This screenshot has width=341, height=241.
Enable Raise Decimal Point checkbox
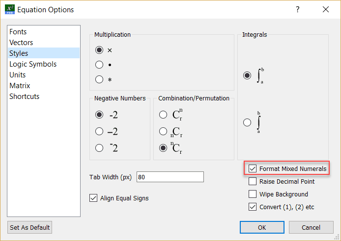253,181
